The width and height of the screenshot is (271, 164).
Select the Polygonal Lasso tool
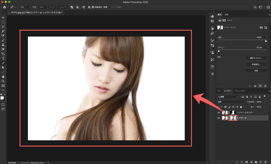3,27
